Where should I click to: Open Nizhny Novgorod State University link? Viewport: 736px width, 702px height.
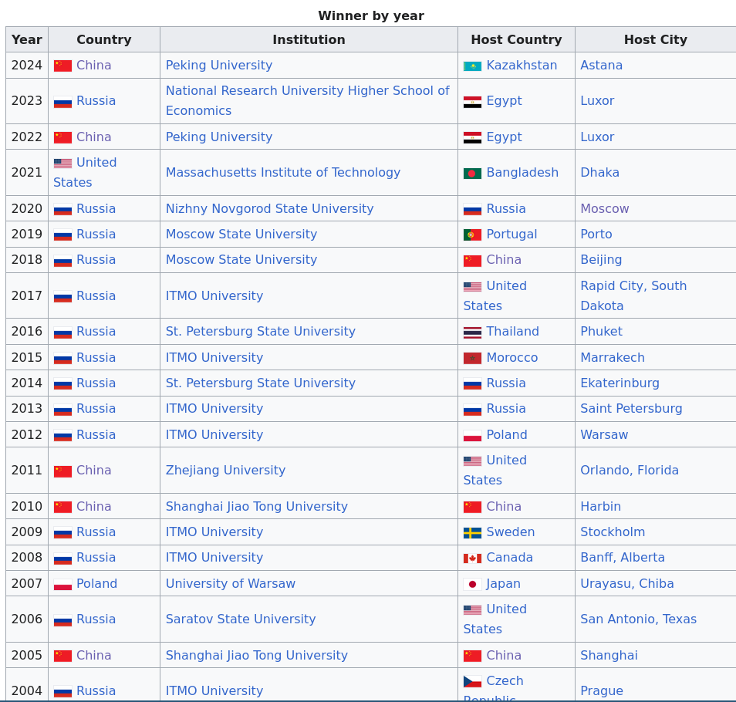pos(269,209)
